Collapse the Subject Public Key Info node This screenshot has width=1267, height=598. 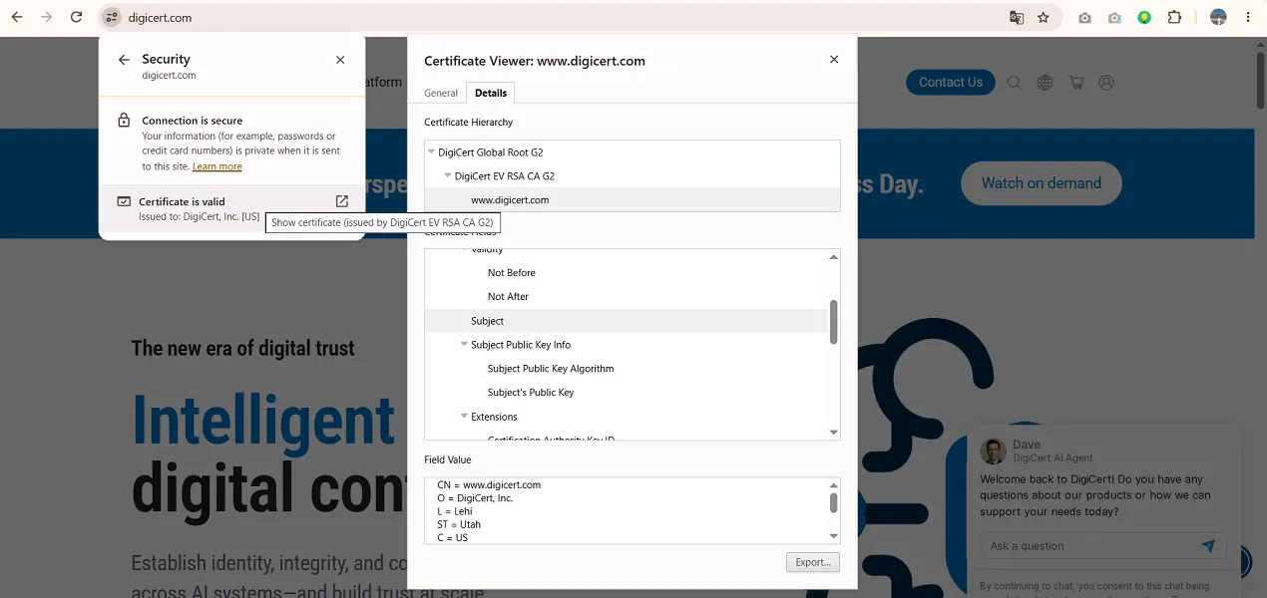[464, 345]
